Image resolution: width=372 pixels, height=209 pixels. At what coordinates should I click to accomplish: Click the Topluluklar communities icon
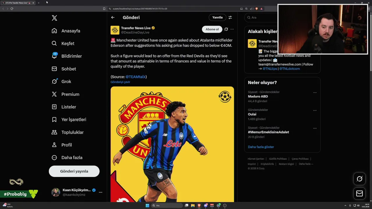point(54,132)
